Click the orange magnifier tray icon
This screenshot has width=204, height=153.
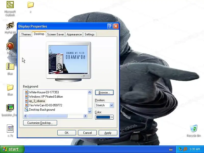click(185, 149)
